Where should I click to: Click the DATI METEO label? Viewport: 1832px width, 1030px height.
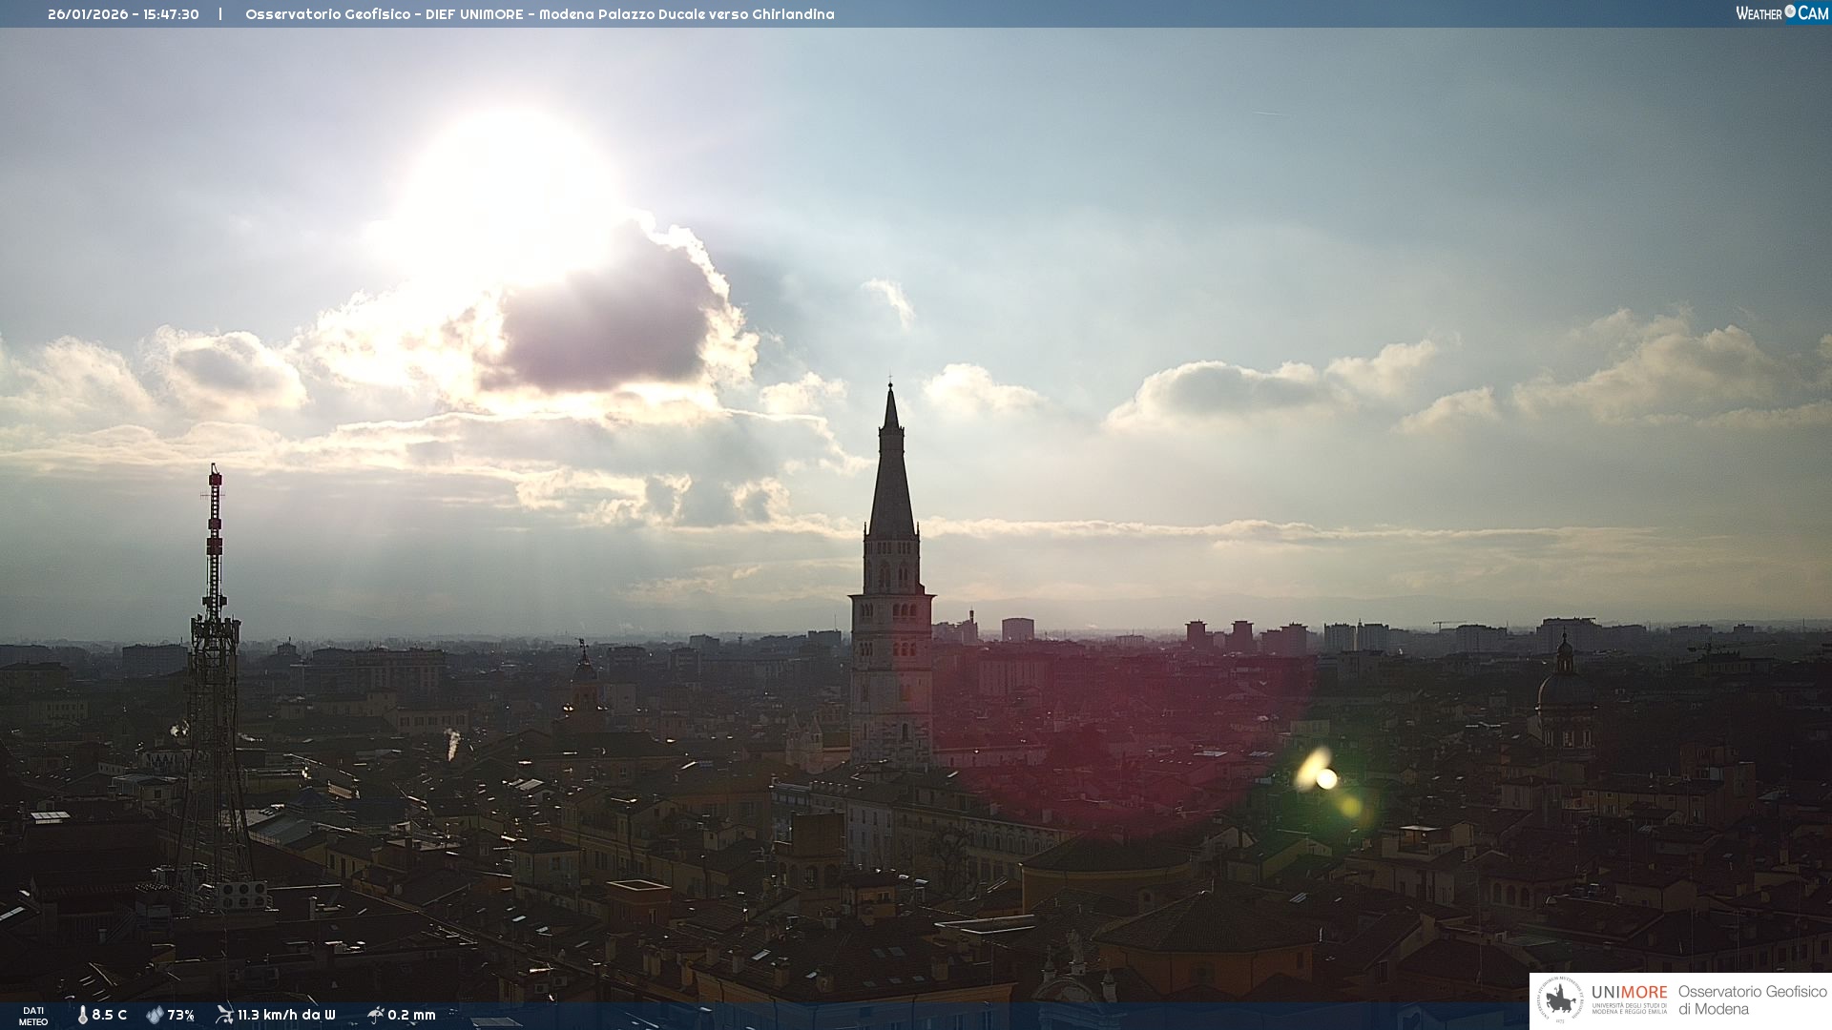tap(33, 1016)
